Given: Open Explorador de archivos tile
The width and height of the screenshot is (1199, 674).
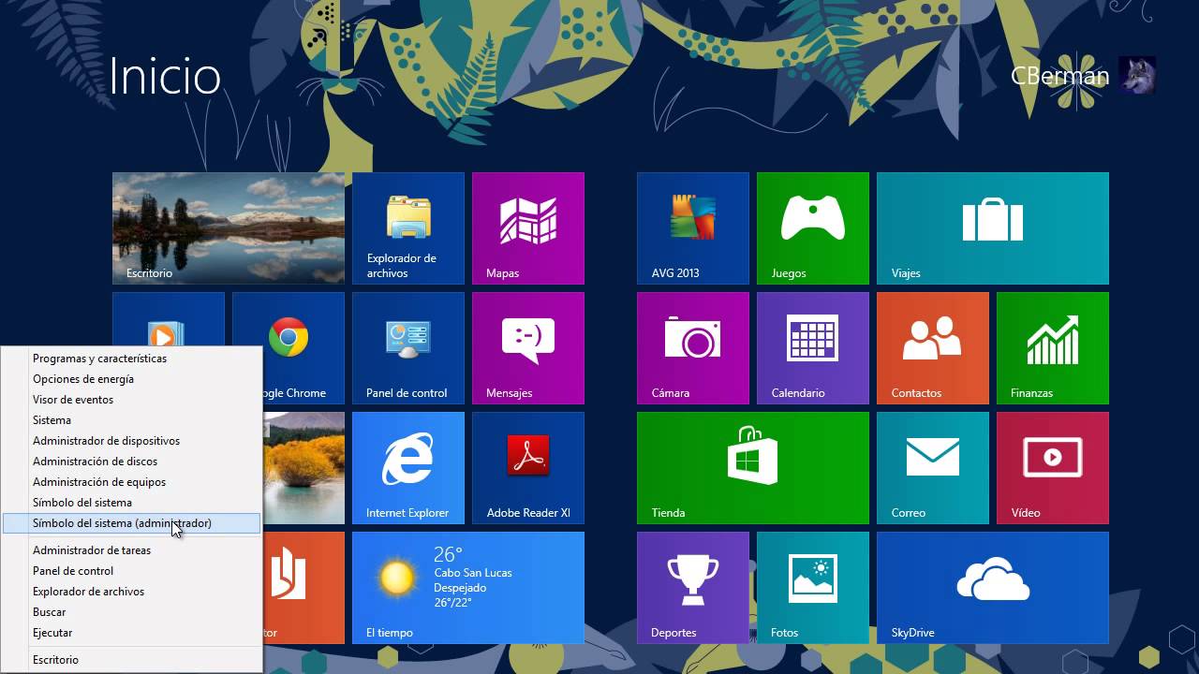Looking at the screenshot, I should coord(408,228).
